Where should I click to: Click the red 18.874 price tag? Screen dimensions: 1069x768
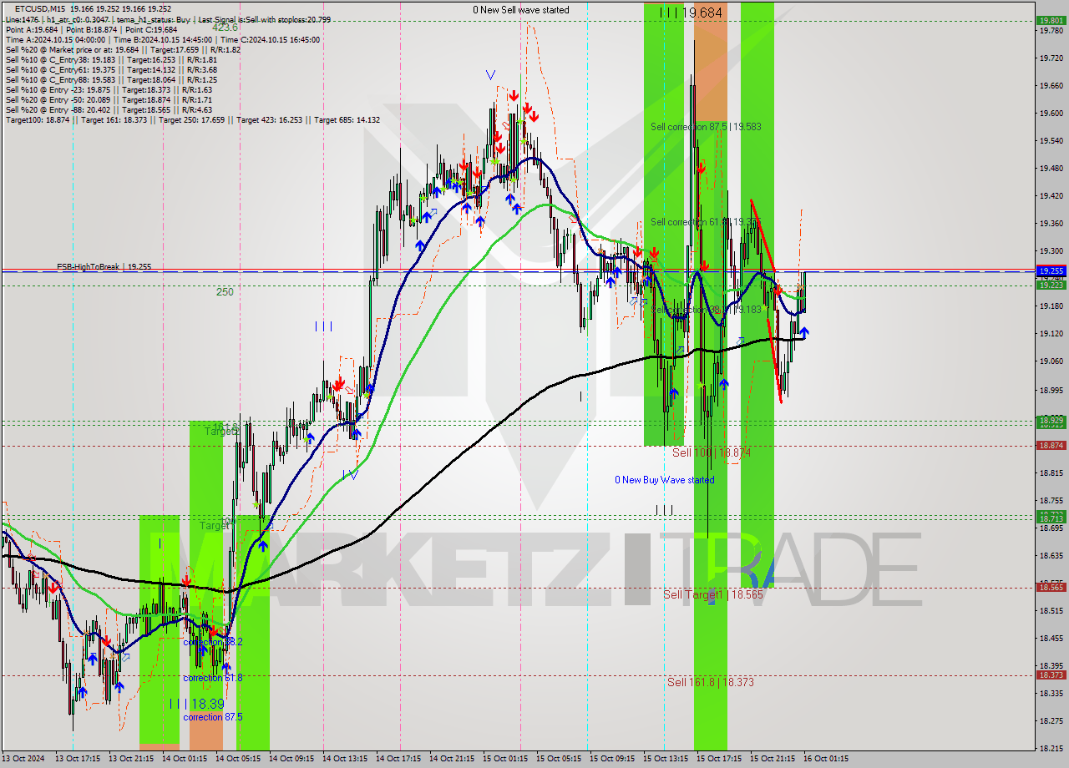(x=1050, y=445)
